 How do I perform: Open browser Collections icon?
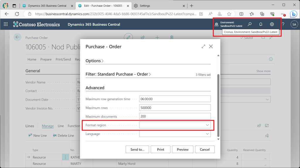point(262,14)
